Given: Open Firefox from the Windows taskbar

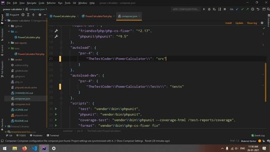Looking at the screenshot, I should pyautogui.click(x=24, y=148).
